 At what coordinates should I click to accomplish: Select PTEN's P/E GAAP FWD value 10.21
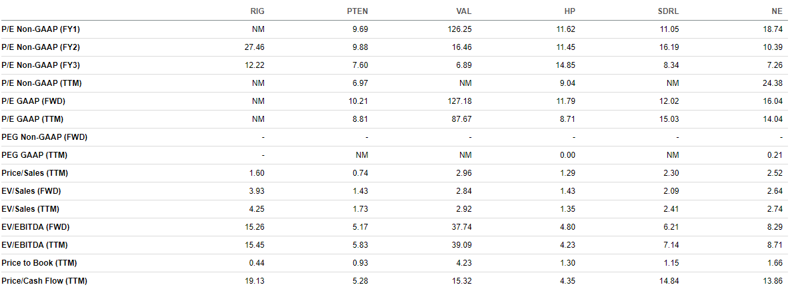tap(358, 102)
